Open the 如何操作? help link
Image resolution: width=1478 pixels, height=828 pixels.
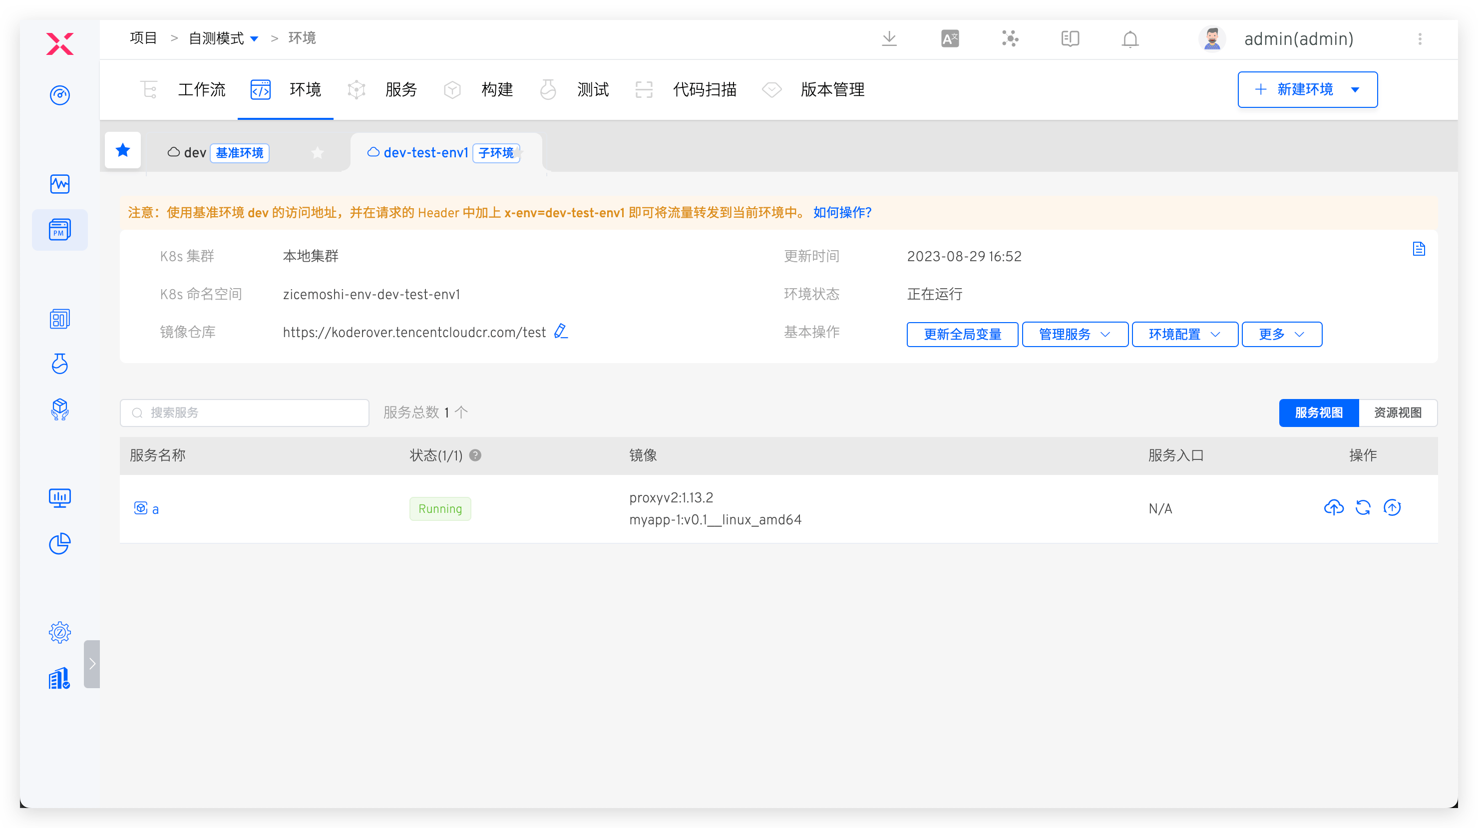(x=842, y=212)
